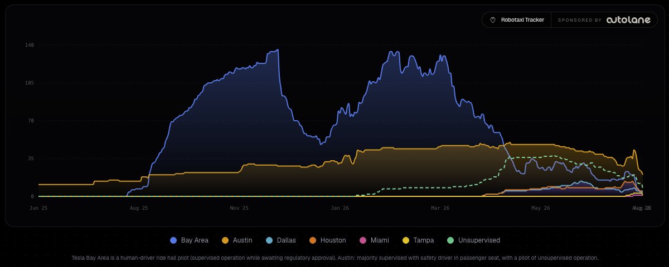
Task: Click the 35 y-axis value
Action: coord(31,159)
